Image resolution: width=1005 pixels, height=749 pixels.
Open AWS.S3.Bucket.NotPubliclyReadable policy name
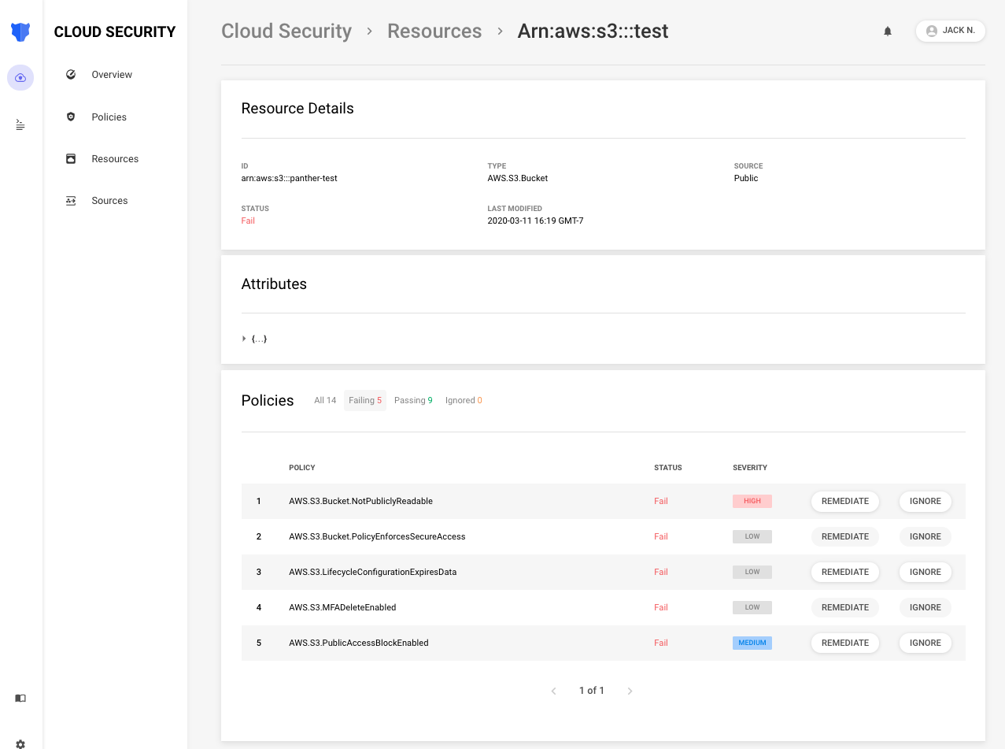click(360, 501)
